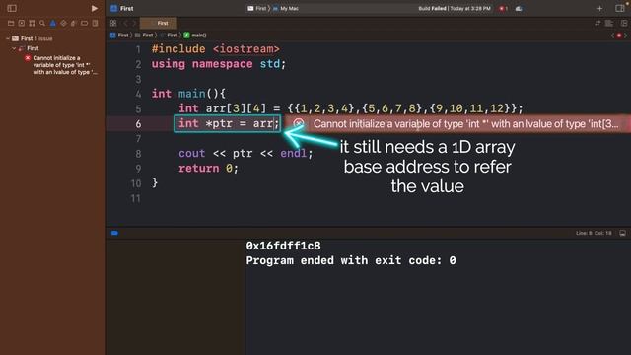Click the arr[3][4] declaration line
Screen dimensions: 631x355
pyautogui.click(x=351, y=108)
